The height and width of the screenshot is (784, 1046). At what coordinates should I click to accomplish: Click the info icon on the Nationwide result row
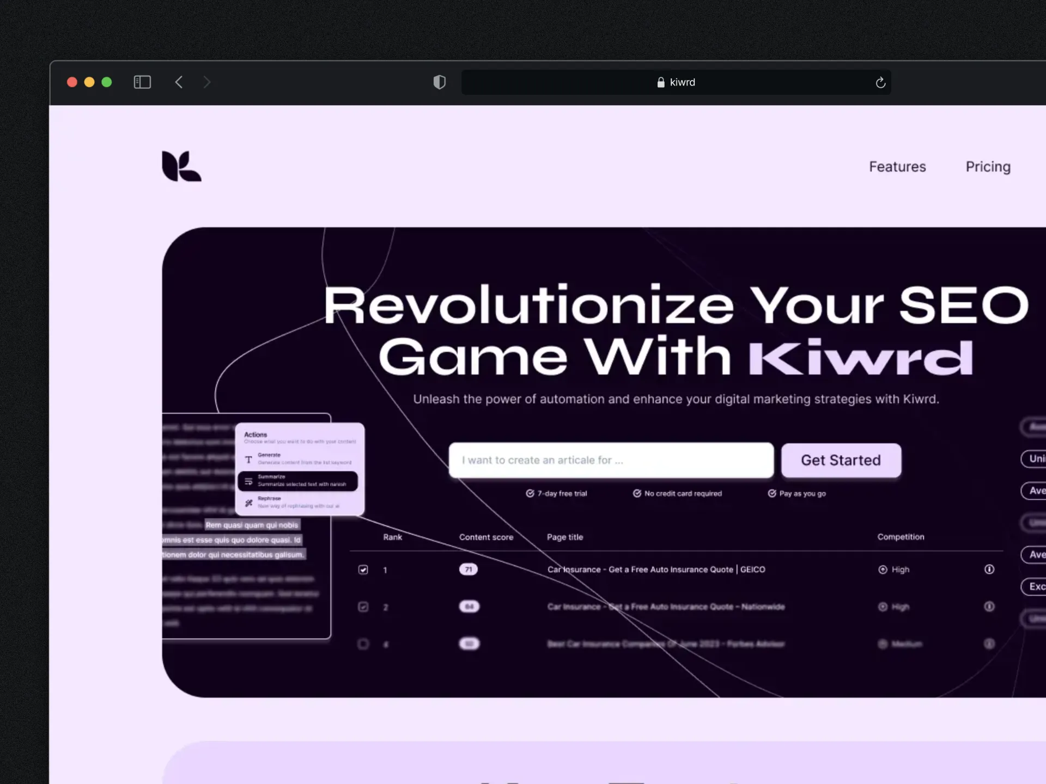(x=989, y=607)
